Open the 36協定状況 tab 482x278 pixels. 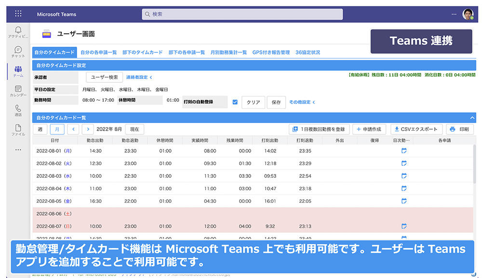tap(308, 53)
